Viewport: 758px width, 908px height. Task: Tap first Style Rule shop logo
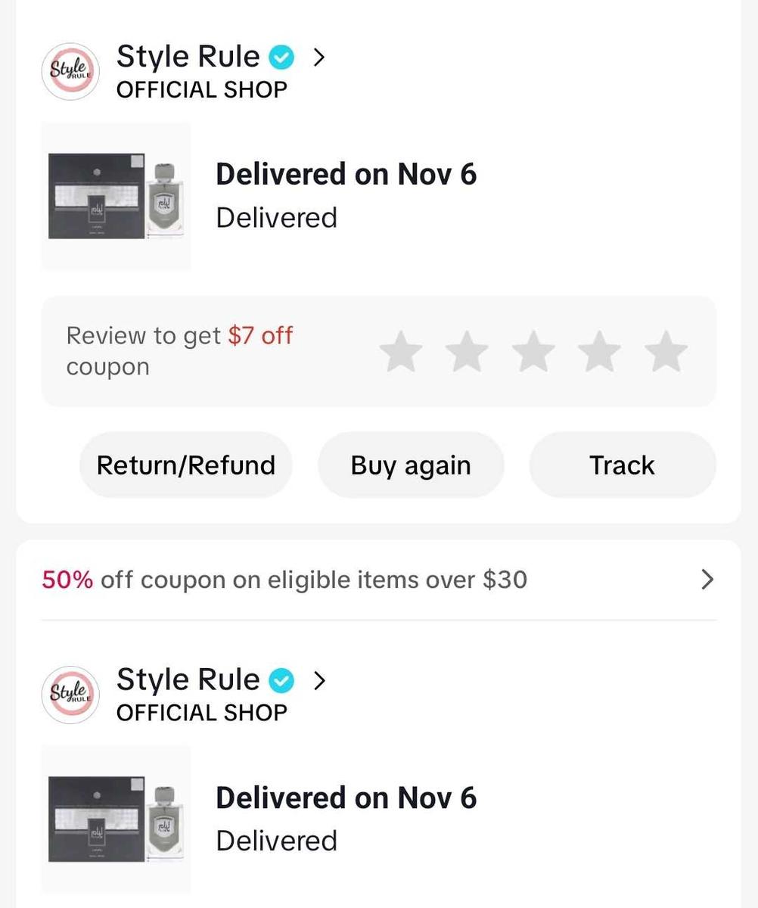click(70, 71)
